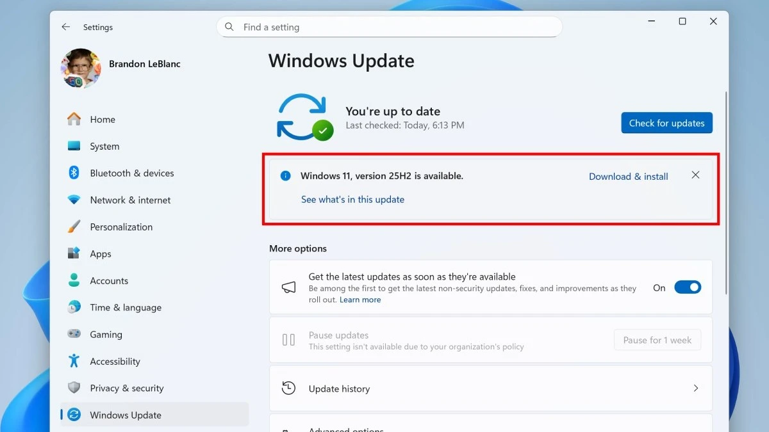Toggle off getting latest updates as available

point(688,287)
